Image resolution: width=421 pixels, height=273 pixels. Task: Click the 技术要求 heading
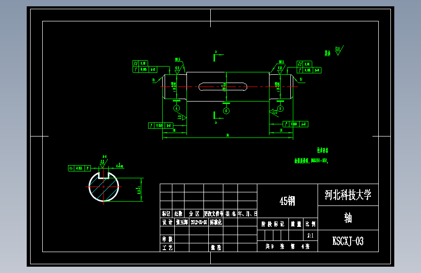point(322,150)
